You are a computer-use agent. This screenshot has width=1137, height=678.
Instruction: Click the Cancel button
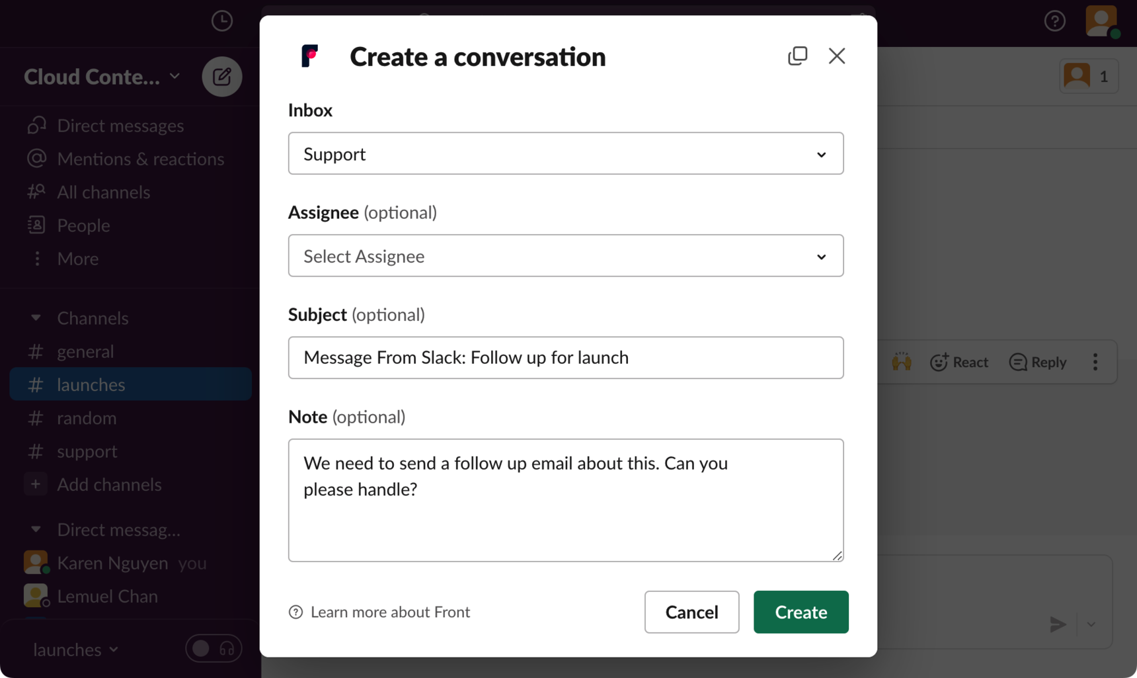point(691,612)
